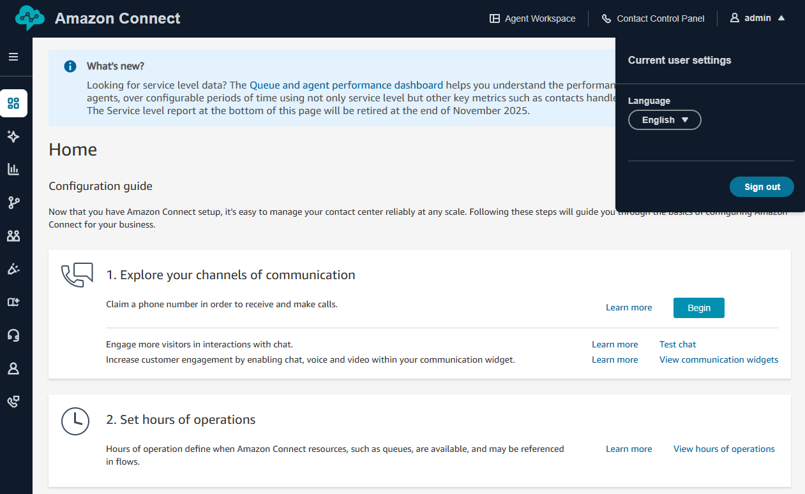Open Contact Control Panel from top bar
The height and width of the screenshot is (494, 805).
(653, 18)
